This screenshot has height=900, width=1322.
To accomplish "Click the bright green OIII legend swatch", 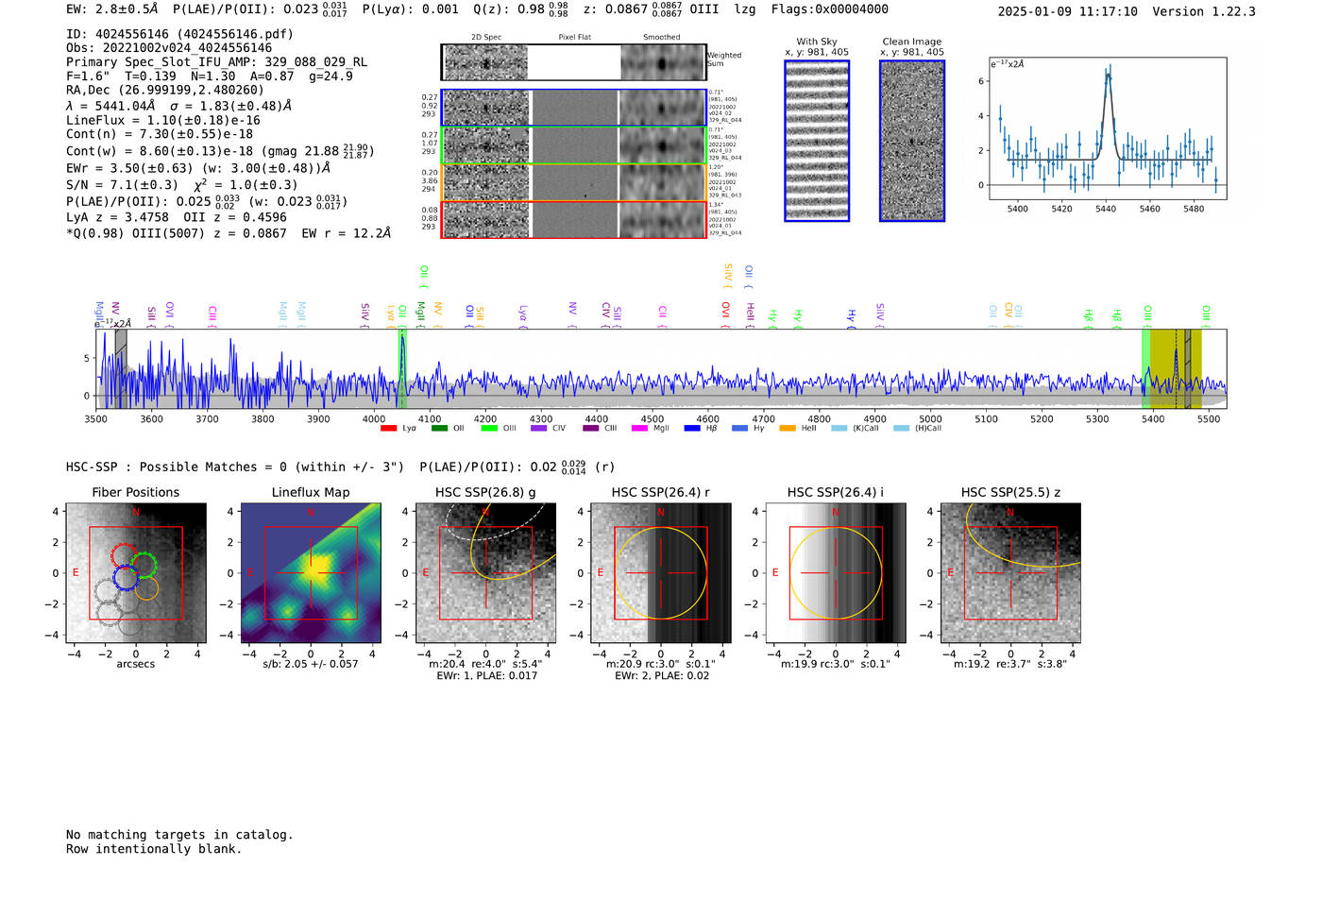I will 489,429.
